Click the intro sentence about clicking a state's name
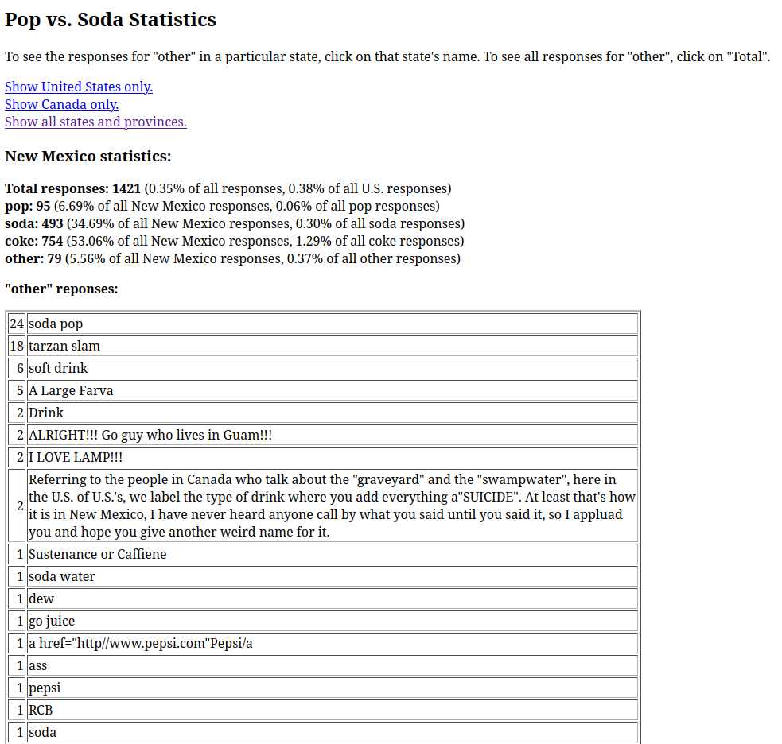The width and height of the screenshot is (782, 744). tap(387, 56)
